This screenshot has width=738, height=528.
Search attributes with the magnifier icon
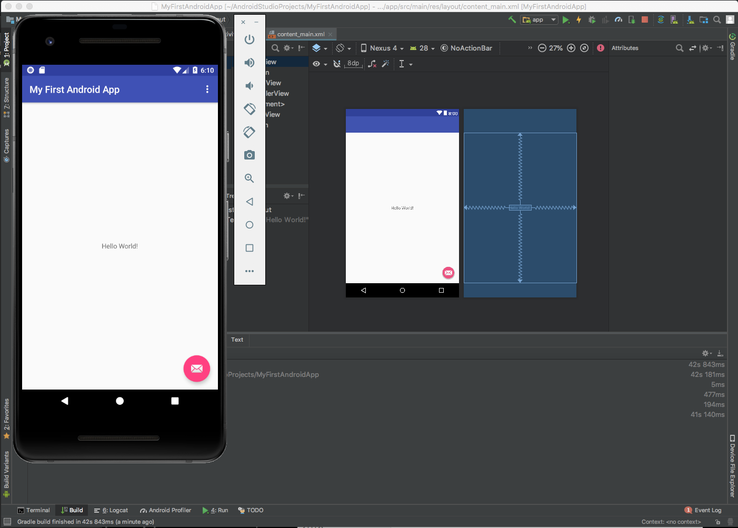[680, 48]
